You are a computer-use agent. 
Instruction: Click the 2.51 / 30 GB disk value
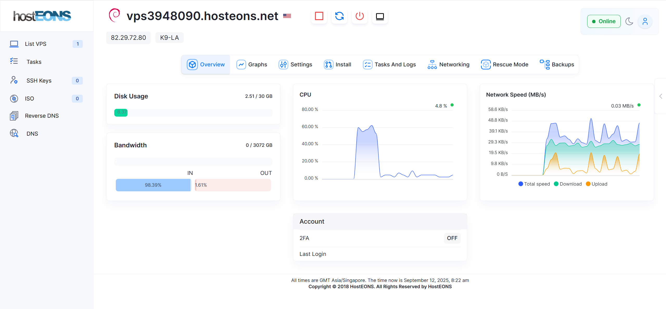[x=259, y=96]
